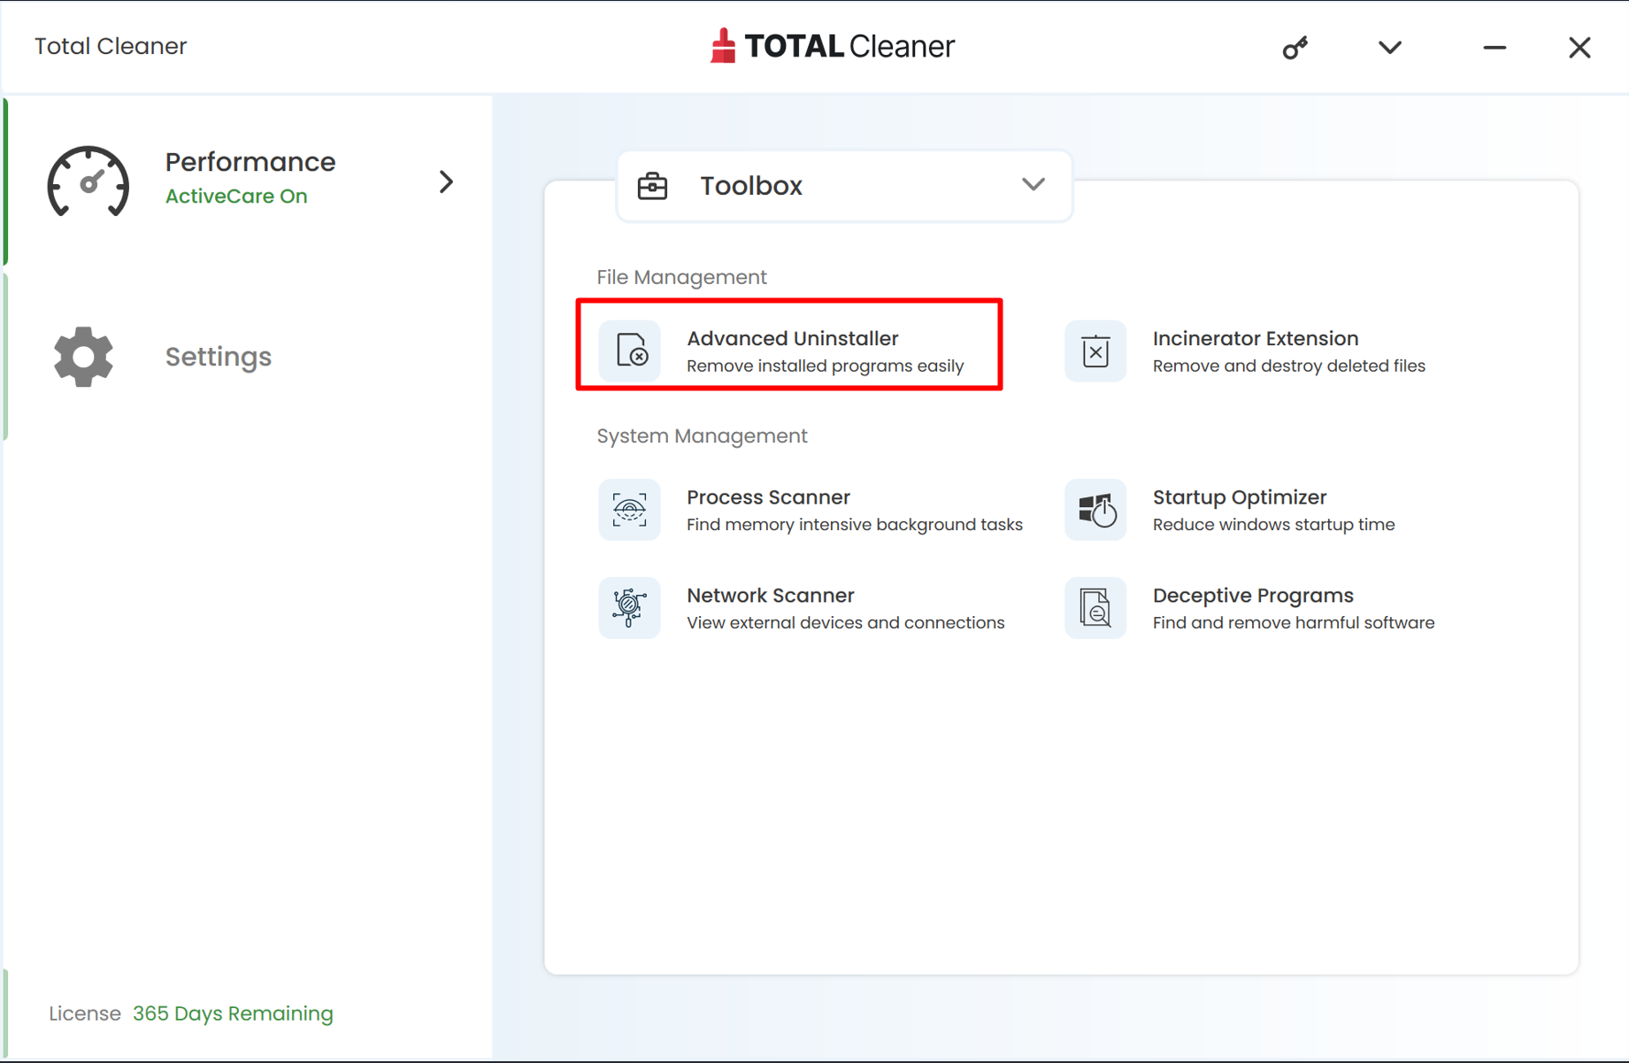This screenshot has height=1063, width=1629.
Task: Click 'Find memory intensive background tasks' text
Action: click(854, 525)
